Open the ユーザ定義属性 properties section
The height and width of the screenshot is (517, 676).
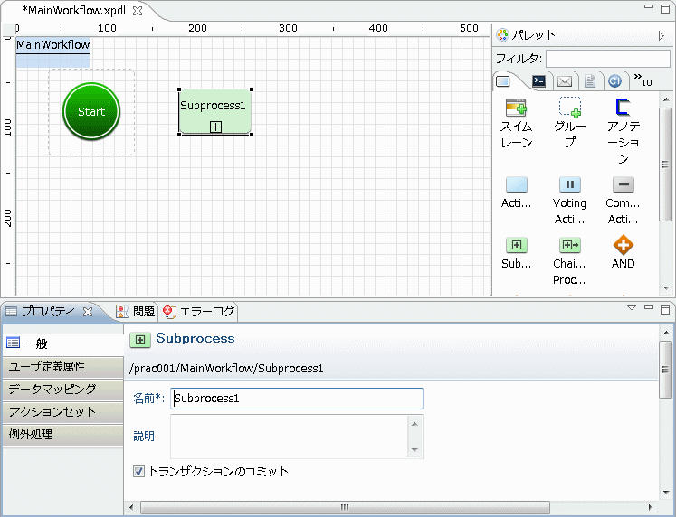[63, 367]
